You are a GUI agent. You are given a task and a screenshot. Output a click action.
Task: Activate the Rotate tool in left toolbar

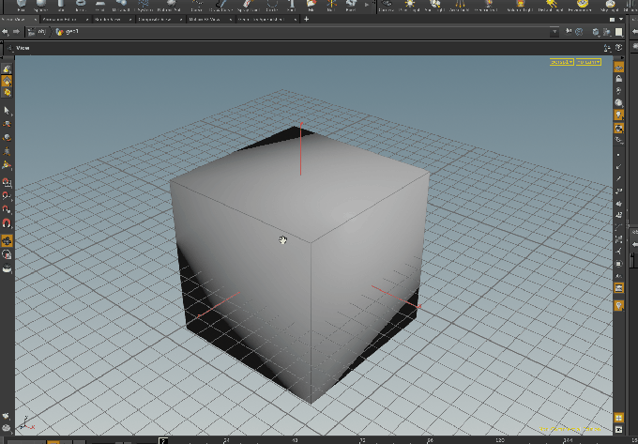point(7,136)
